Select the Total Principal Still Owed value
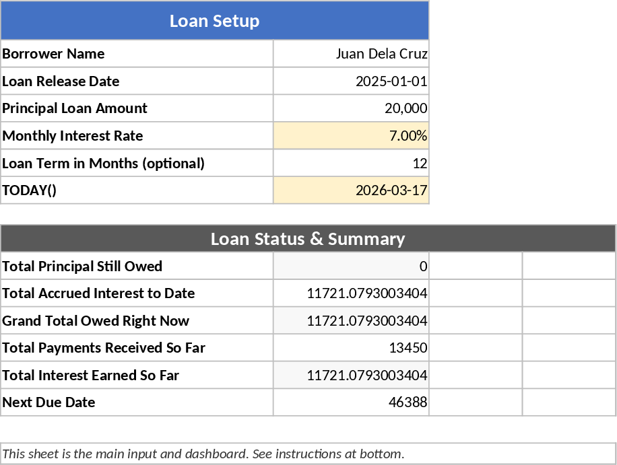This screenshot has height=465, width=617. 351,266
